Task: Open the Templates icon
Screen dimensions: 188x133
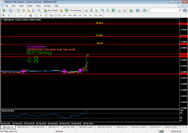Action: coord(144,10)
